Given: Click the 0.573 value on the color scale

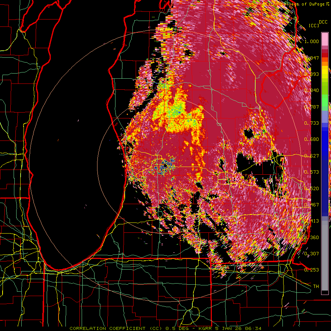Looking at the screenshot, I should point(312,172).
